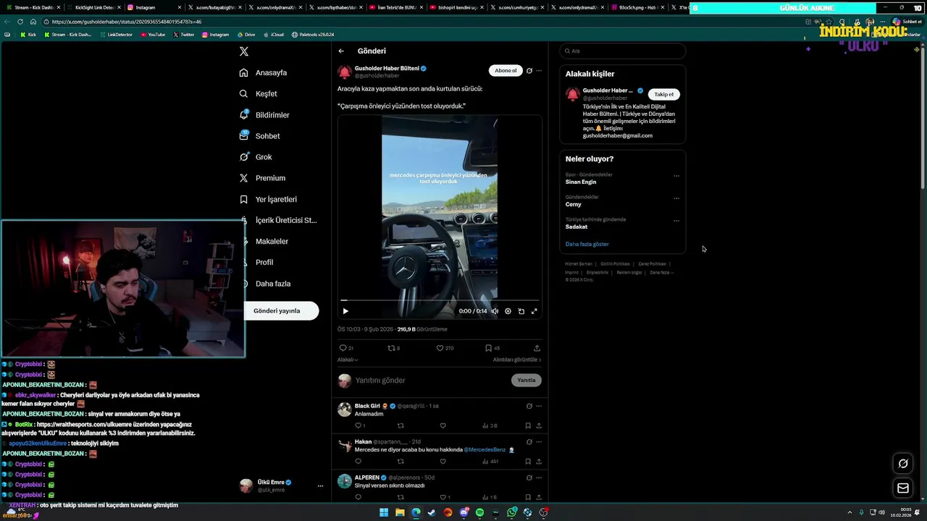Expand the video to fullscreen
This screenshot has width=927, height=521.
(534, 311)
